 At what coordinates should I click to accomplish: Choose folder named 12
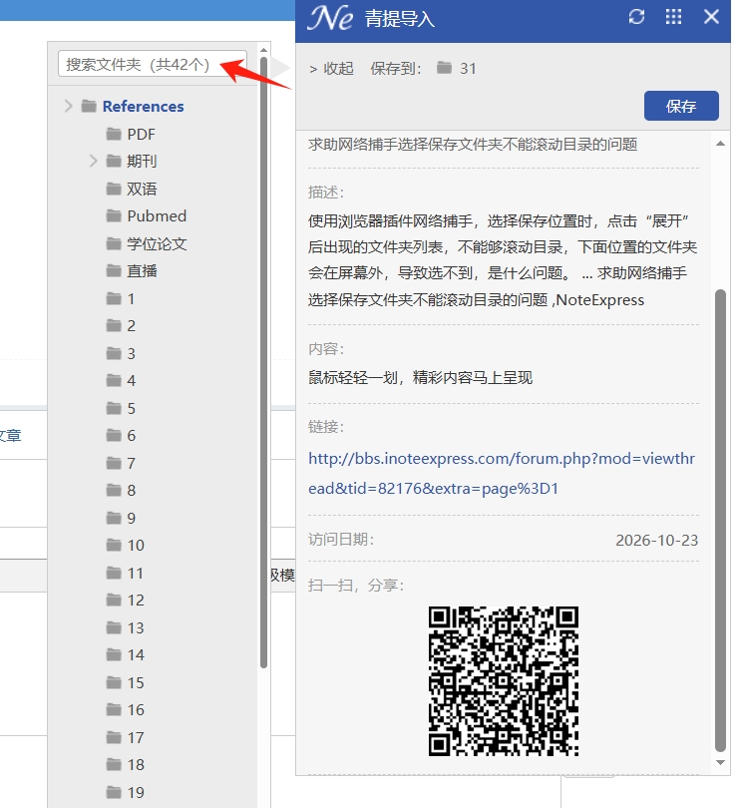click(x=136, y=600)
